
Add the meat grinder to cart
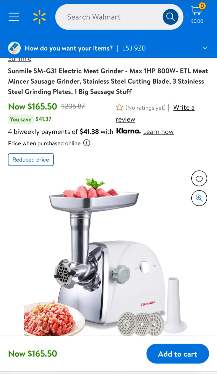178,354
